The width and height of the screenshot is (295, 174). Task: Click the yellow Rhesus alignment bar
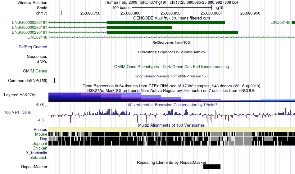(x=171, y=129)
